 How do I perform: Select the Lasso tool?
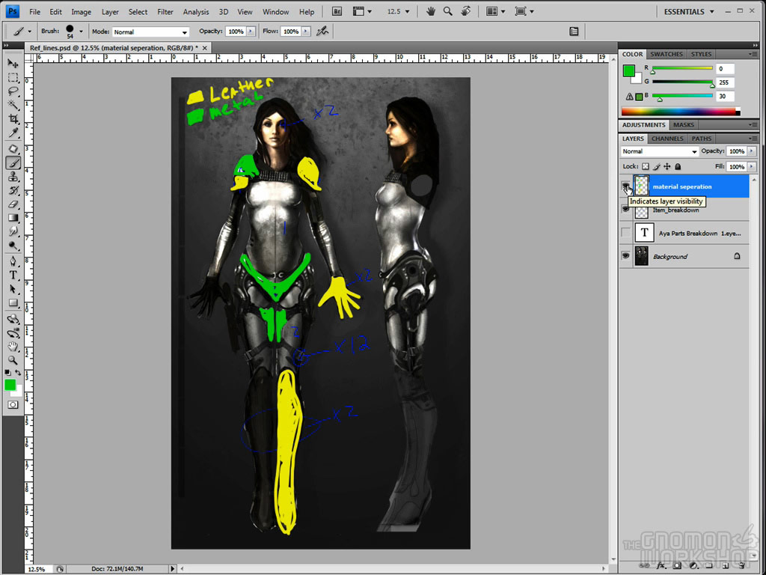(x=13, y=91)
